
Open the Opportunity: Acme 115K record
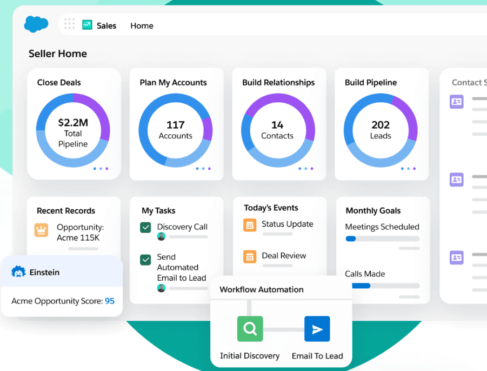point(80,233)
